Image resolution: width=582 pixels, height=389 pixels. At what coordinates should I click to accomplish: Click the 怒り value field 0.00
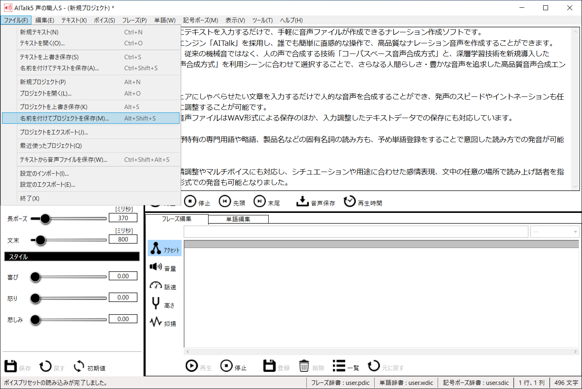(123, 297)
